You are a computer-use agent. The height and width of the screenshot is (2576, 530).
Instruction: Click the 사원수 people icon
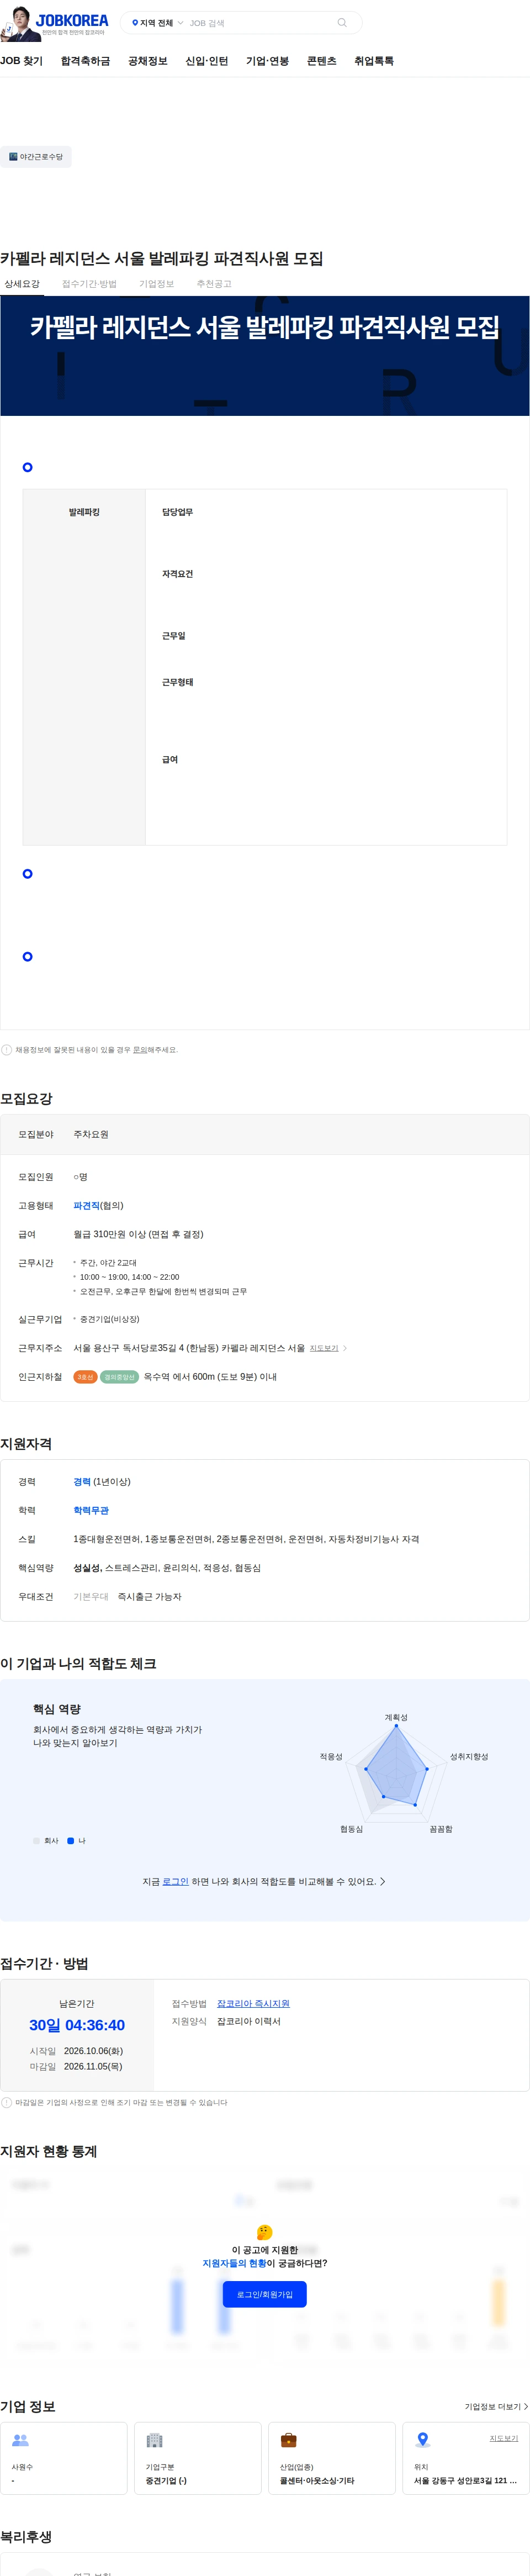click(20, 2440)
